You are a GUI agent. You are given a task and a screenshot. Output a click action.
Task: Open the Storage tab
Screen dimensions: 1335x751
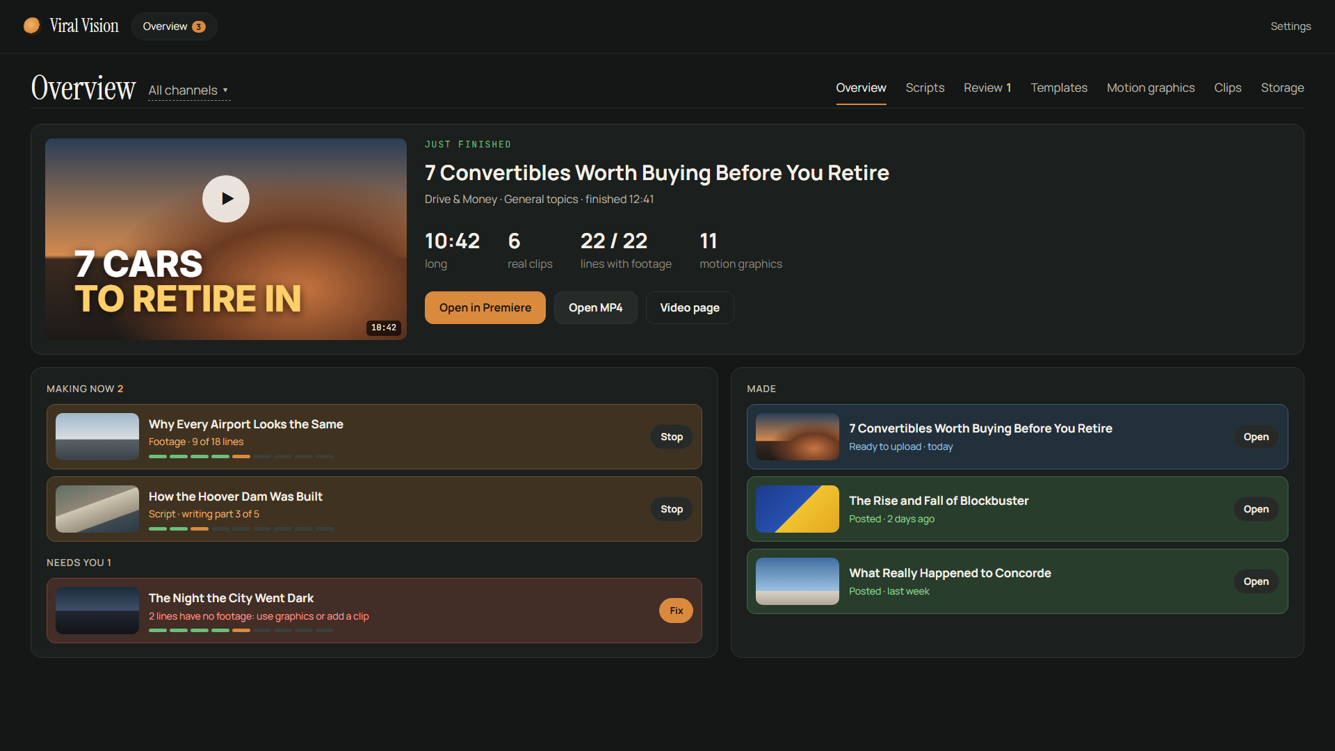[1282, 88]
